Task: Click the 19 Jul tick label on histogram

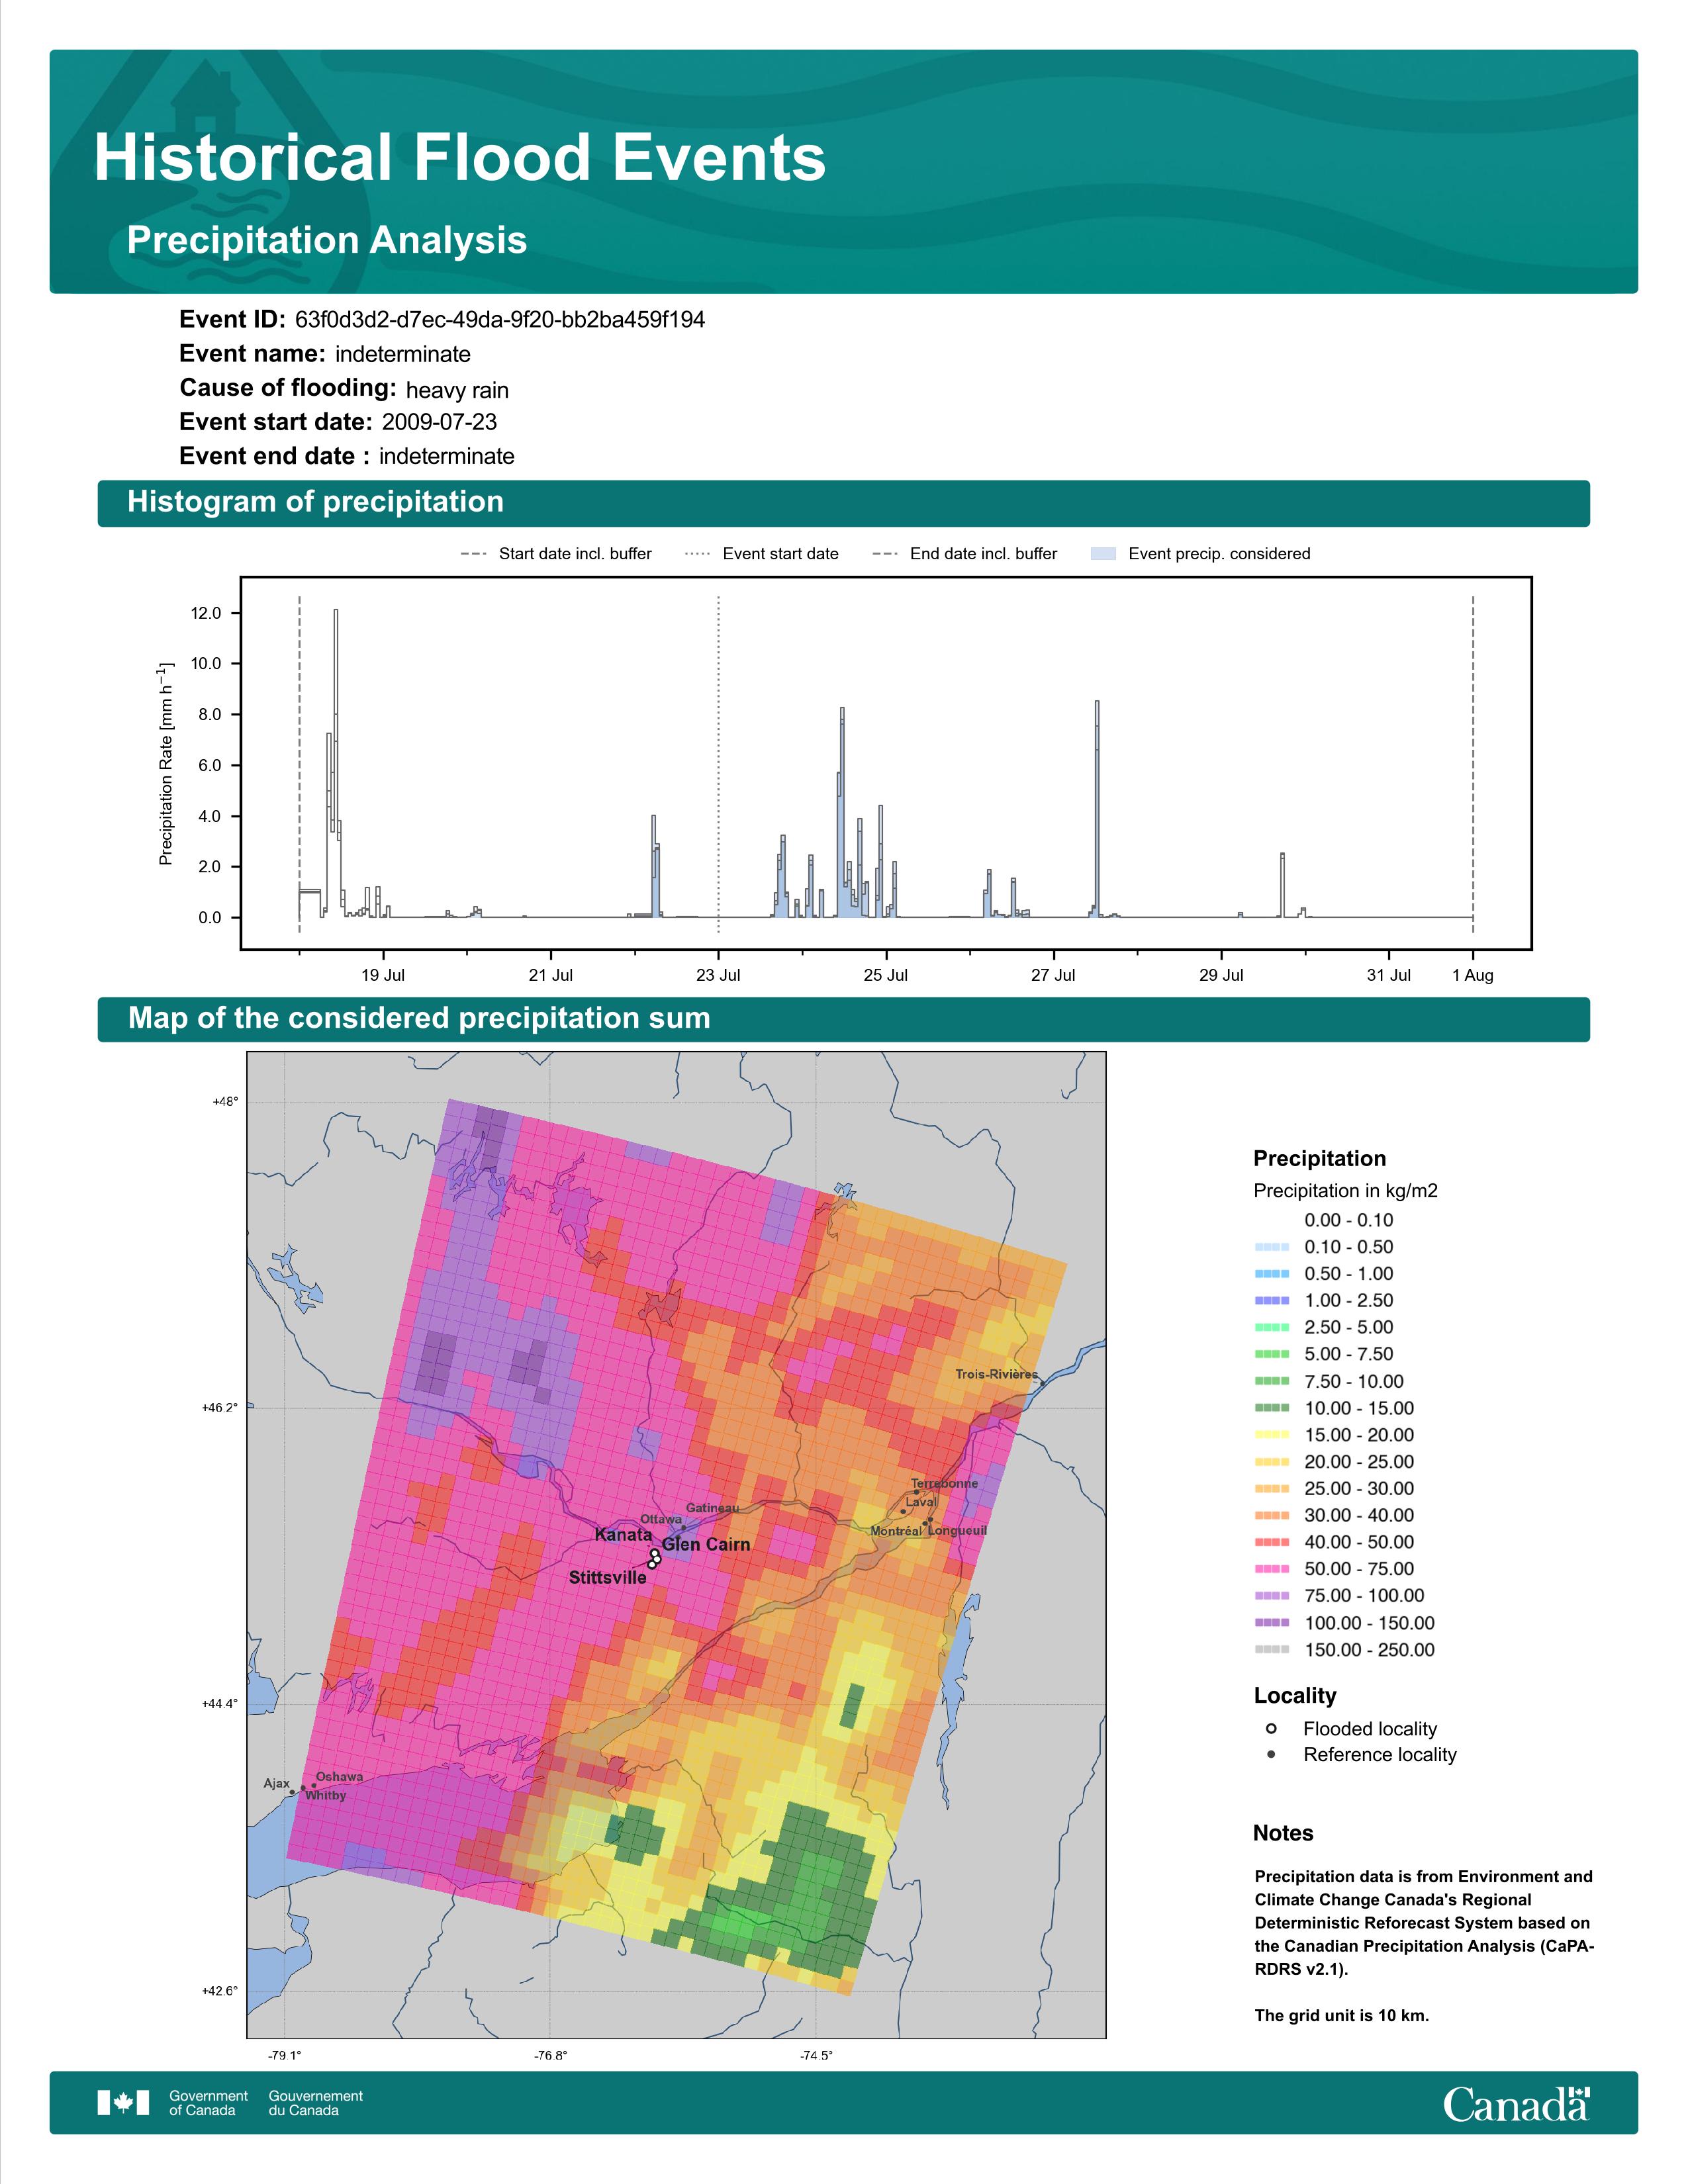Action: point(383,975)
